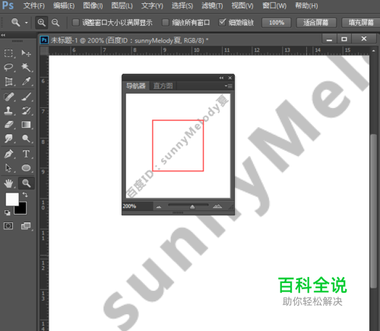Viewport: 380px width, 331px height.
Task: Select the Eraser tool
Action: pyautogui.click(x=8, y=125)
